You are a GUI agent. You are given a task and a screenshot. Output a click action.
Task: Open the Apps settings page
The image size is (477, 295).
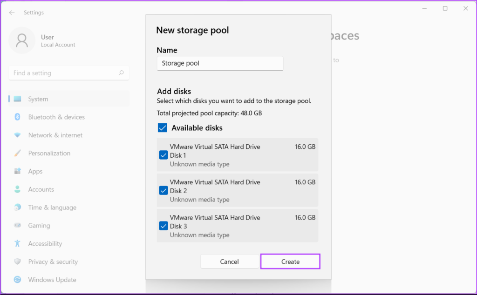tap(35, 171)
